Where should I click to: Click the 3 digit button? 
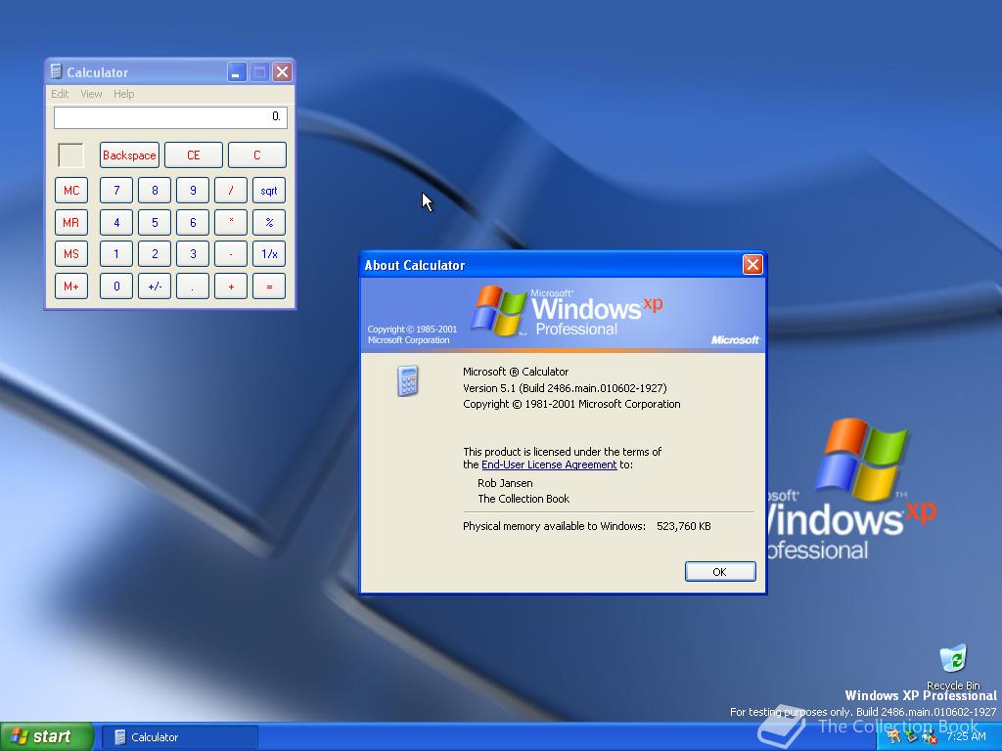pyautogui.click(x=193, y=254)
